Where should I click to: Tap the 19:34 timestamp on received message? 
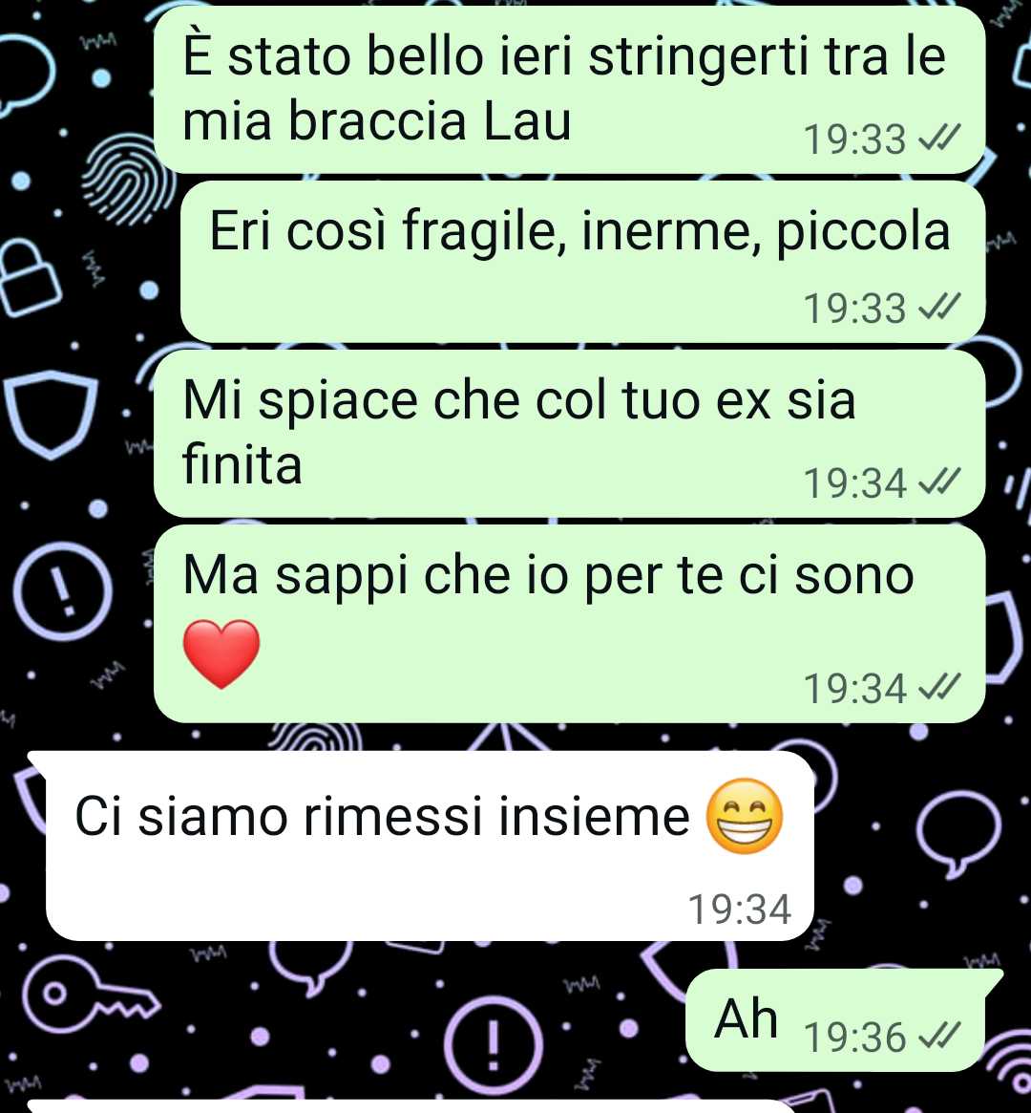pos(740,909)
